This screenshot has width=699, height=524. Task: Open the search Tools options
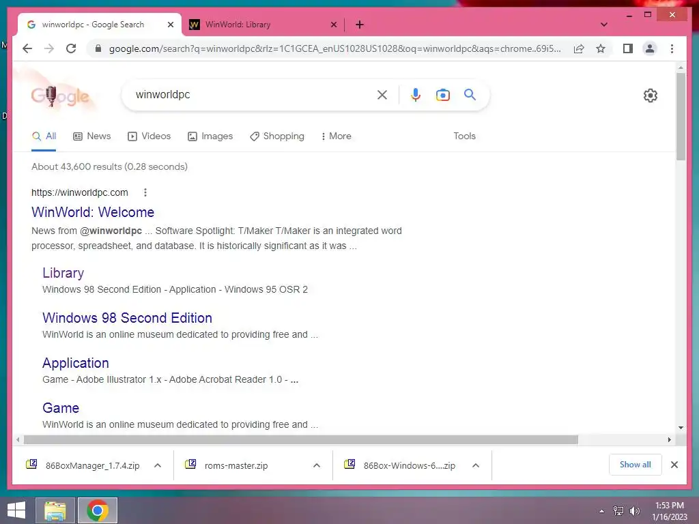click(464, 136)
